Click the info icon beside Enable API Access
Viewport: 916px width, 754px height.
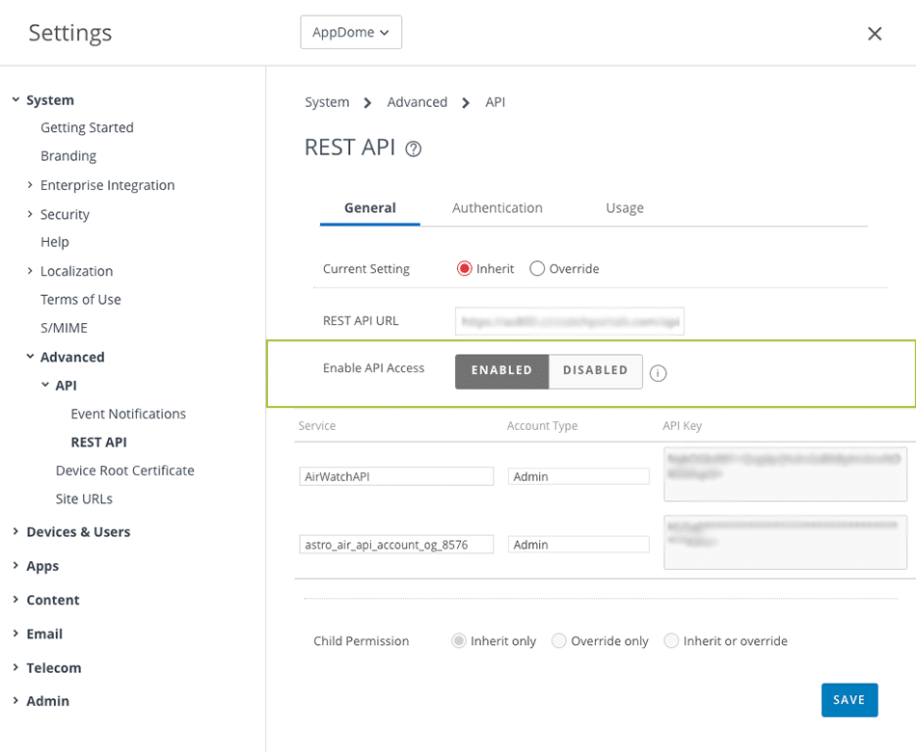point(658,371)
